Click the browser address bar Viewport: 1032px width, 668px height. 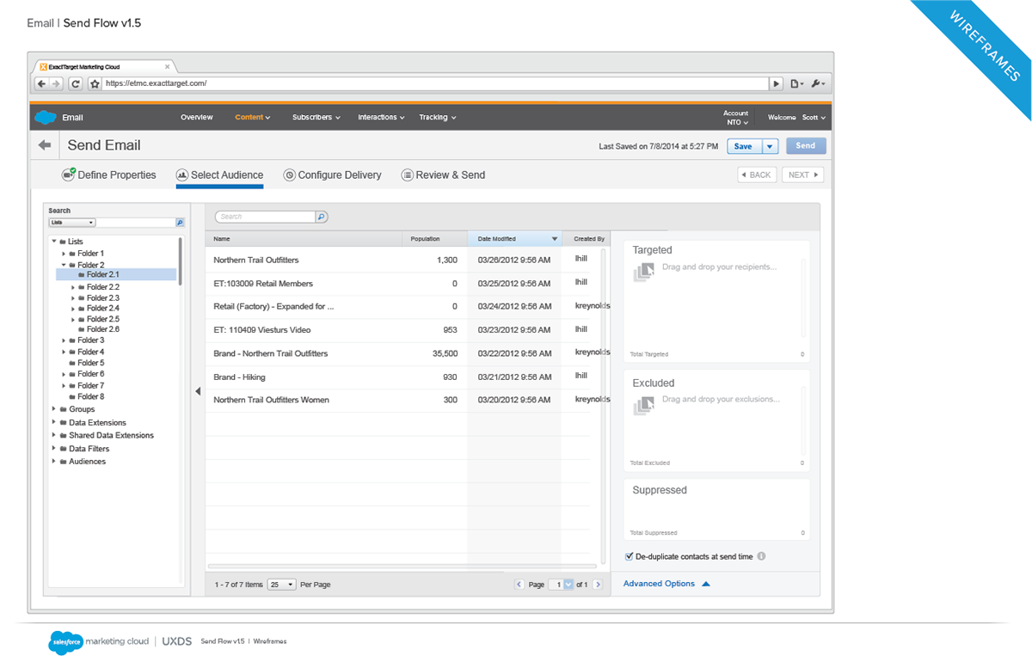tap(435, 83)
